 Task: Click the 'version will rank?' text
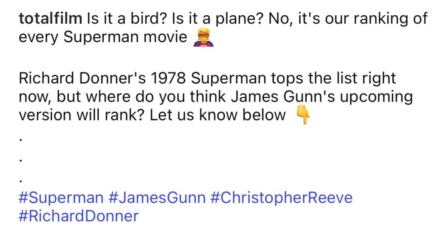82,115
